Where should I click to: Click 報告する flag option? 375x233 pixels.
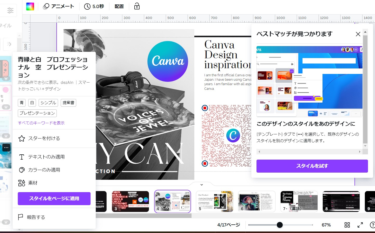click(x=36, y=217)
